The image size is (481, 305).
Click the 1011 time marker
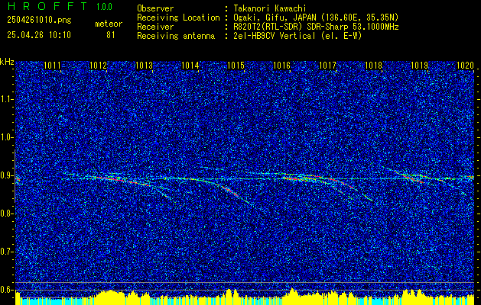pyautogui.click(x=53, y=66)
